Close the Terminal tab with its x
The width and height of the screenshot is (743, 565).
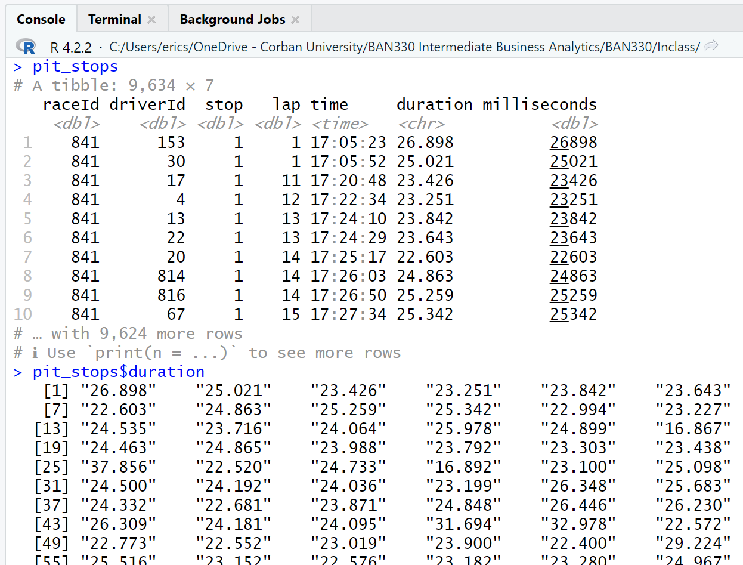(x=151, y=20)
